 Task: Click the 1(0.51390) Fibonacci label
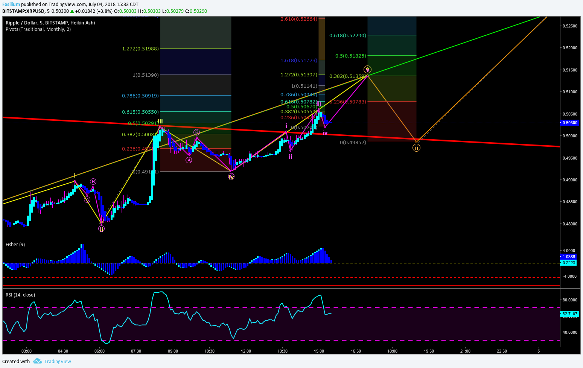pos(146,75)
